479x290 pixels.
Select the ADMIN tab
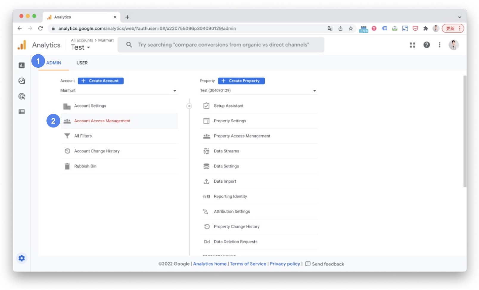54,63
